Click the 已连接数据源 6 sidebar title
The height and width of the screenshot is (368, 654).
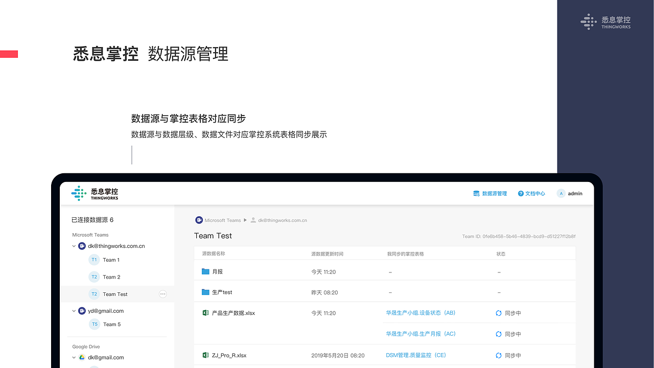point(92,220)
